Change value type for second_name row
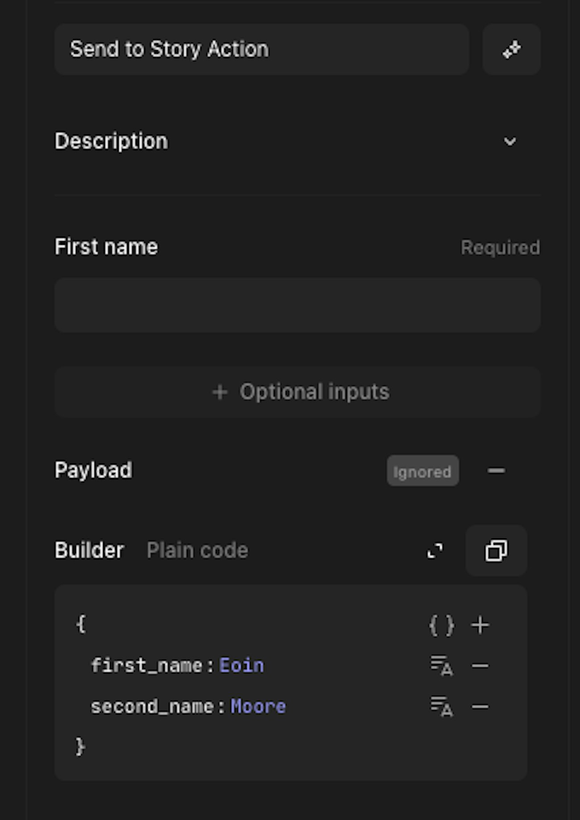 pos(442,707)
